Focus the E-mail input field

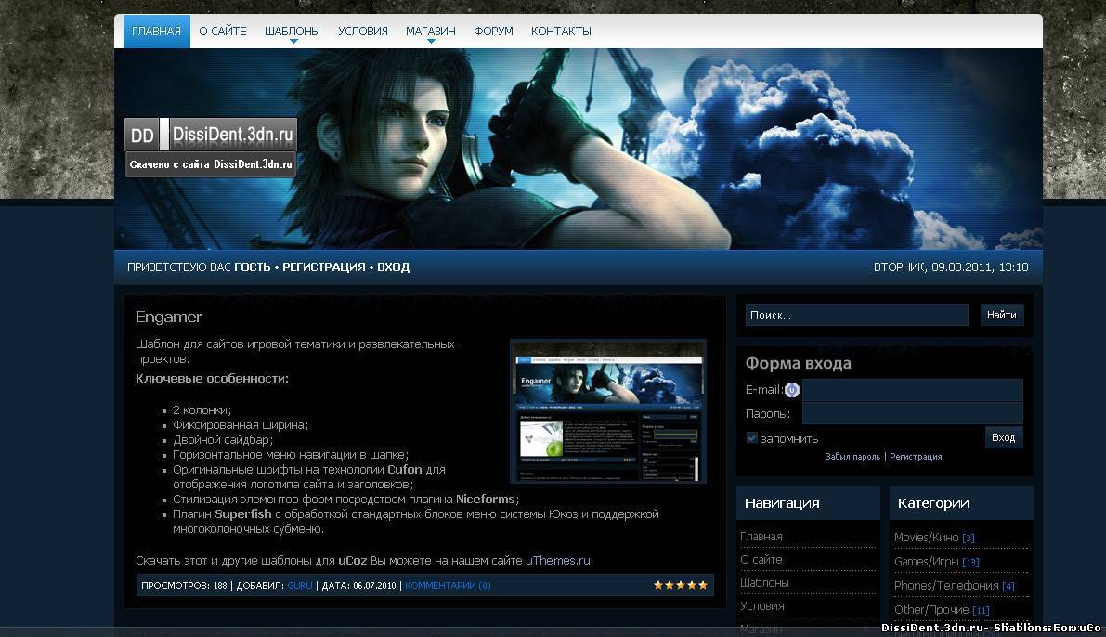(x=912, y=390)
